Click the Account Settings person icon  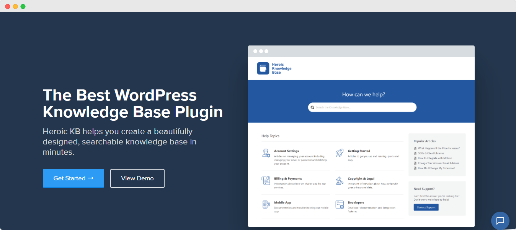(x=266, y=153)
